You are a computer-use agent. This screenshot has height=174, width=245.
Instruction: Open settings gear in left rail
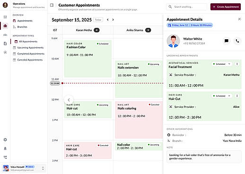[x=5, y=139]
